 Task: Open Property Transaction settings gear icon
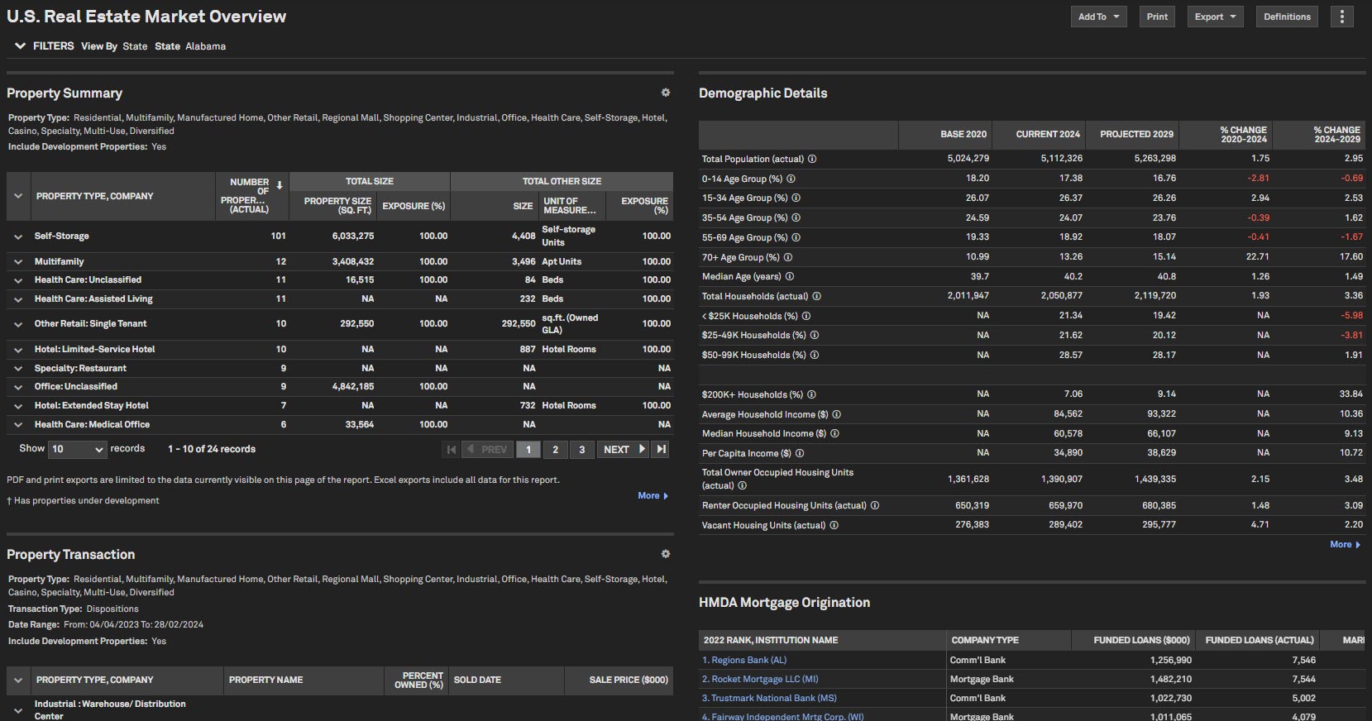666,554
